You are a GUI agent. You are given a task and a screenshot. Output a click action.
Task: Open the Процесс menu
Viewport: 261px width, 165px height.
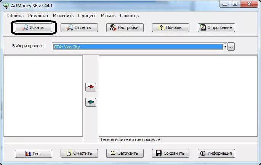[87, 16]
